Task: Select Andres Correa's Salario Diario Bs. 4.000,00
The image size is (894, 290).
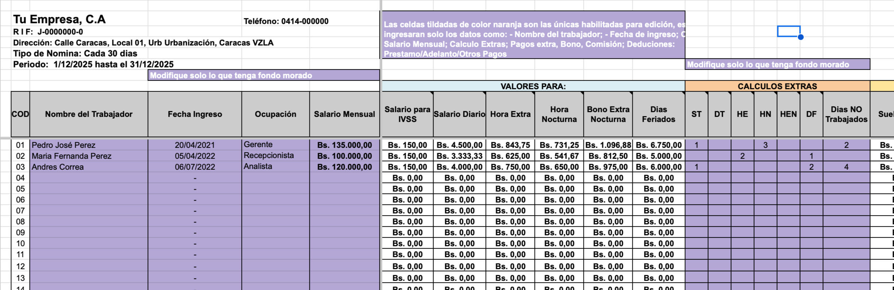Action: tap(459, 167)
